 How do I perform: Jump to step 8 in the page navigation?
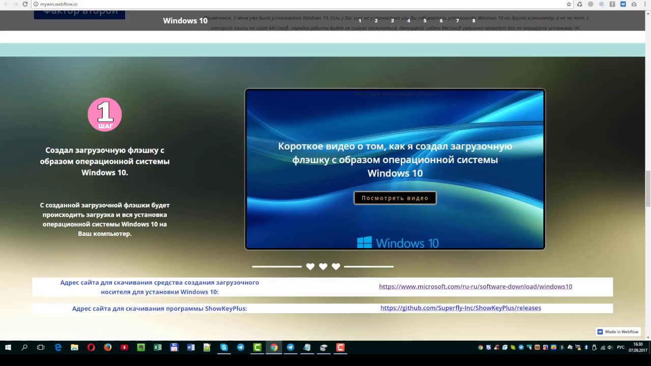point(474,21)
